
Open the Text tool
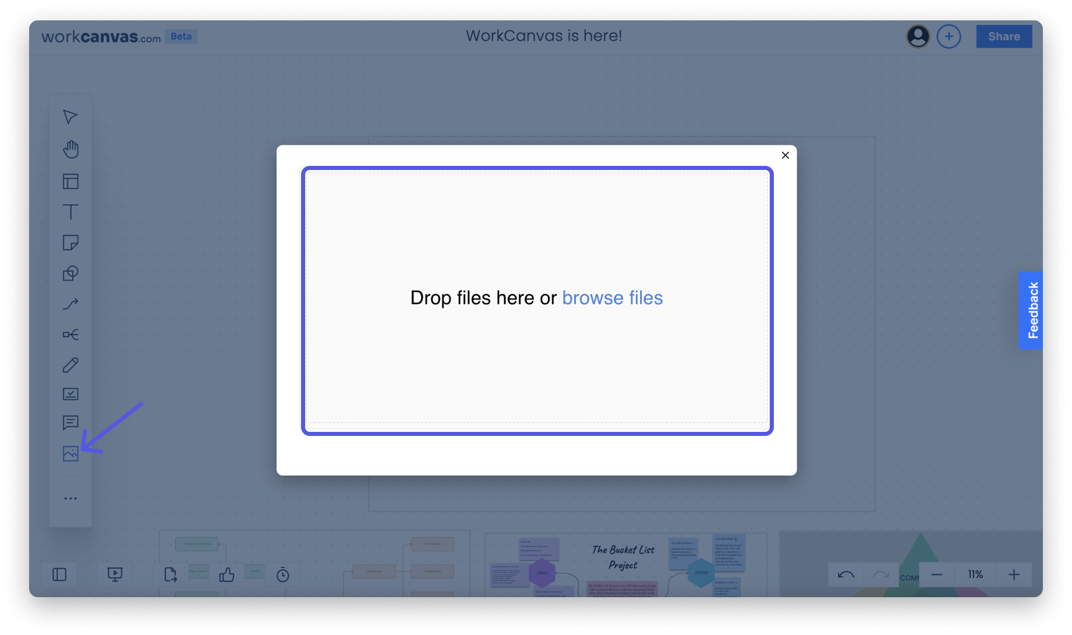click(70, 212)
